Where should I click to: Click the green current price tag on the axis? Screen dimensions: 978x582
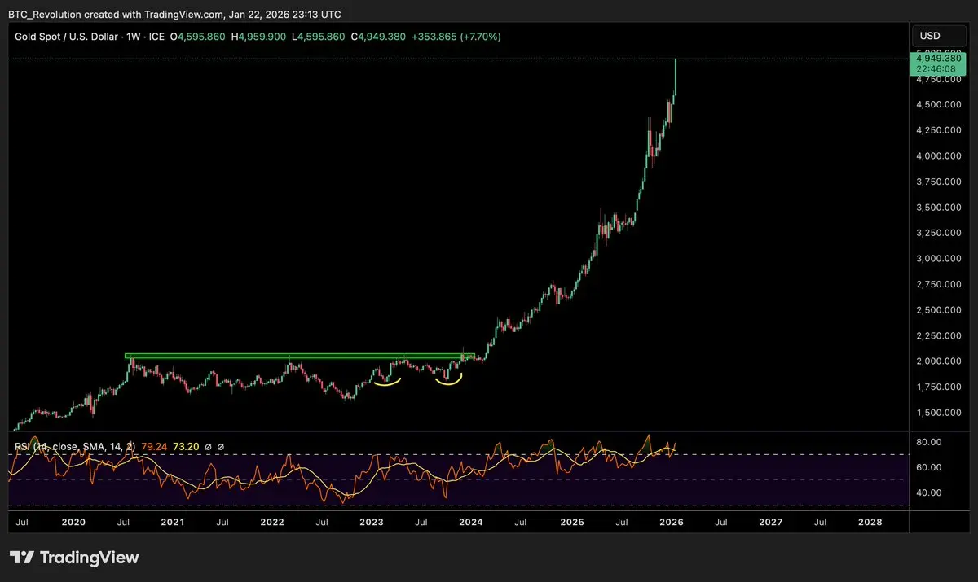[x=937, y=64]
